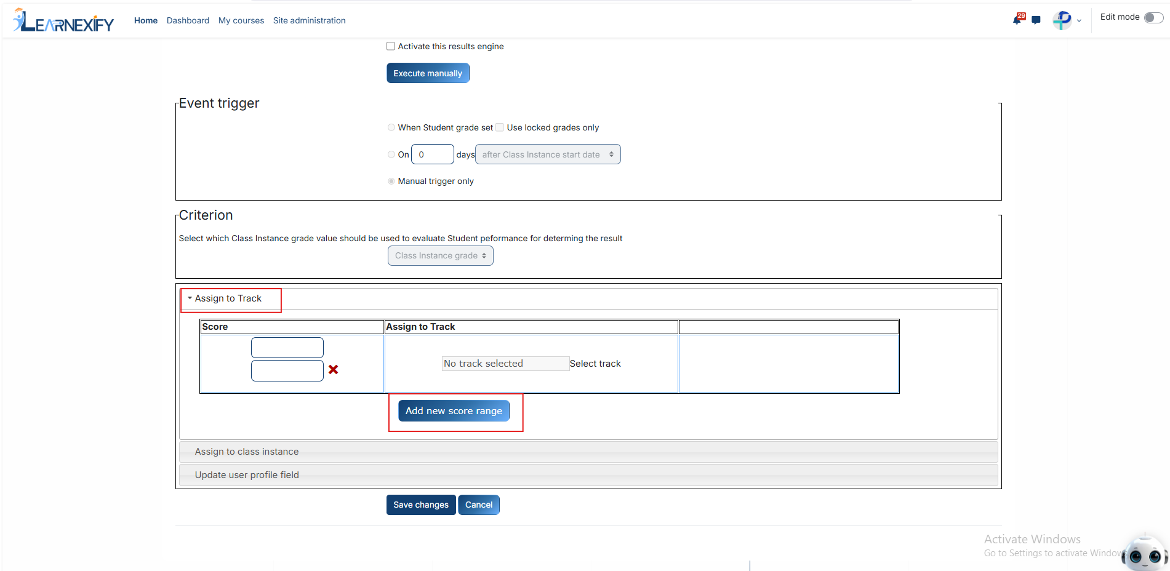This screenshot has height=571, width=1170.
Task: Click the No track selected field
Action: coord(505,364)
